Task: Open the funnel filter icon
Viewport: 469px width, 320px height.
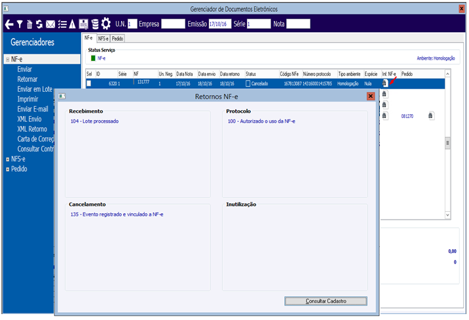Action: point(20,24)
